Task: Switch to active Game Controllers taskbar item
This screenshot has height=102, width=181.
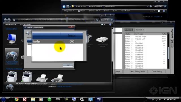Action: coord(99,99)
